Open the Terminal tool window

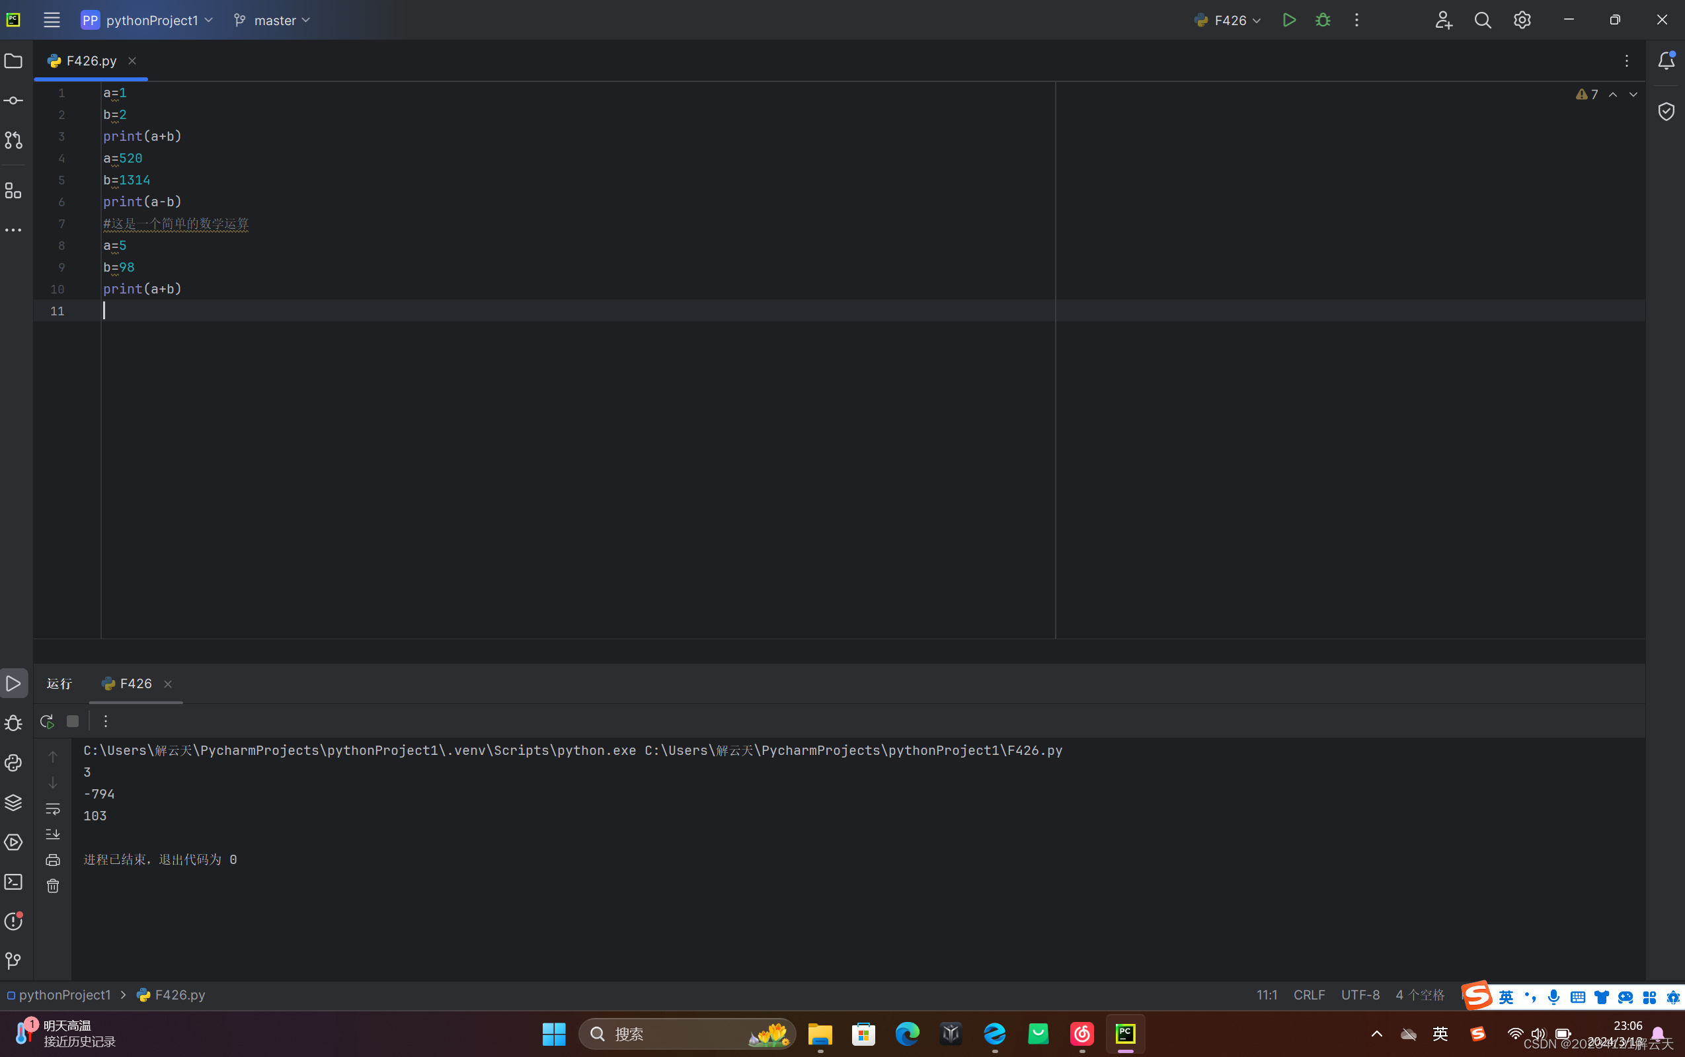click(13, 882)
